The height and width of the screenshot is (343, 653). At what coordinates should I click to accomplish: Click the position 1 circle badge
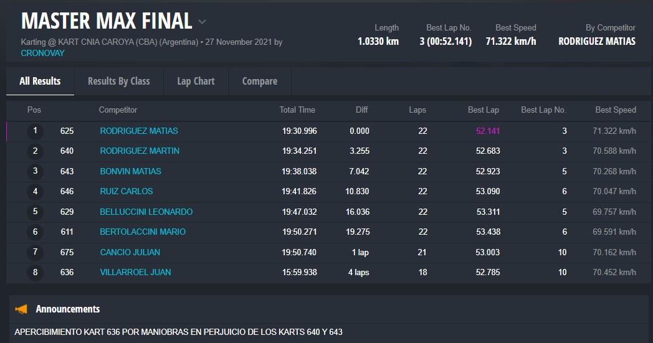point(36,131)
